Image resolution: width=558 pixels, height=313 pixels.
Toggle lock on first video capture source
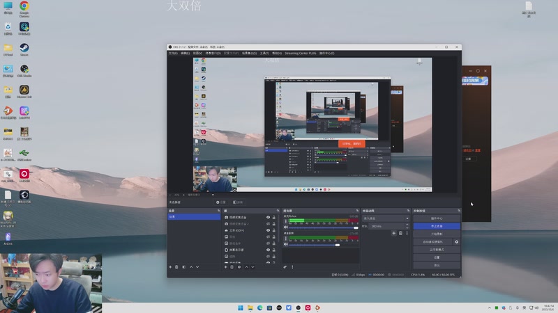click(273, 217)
